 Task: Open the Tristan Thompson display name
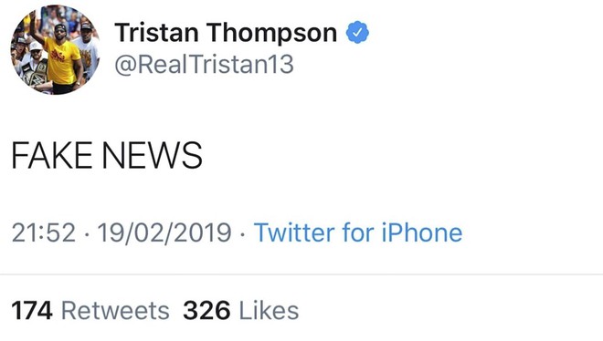tap(226, 33)
